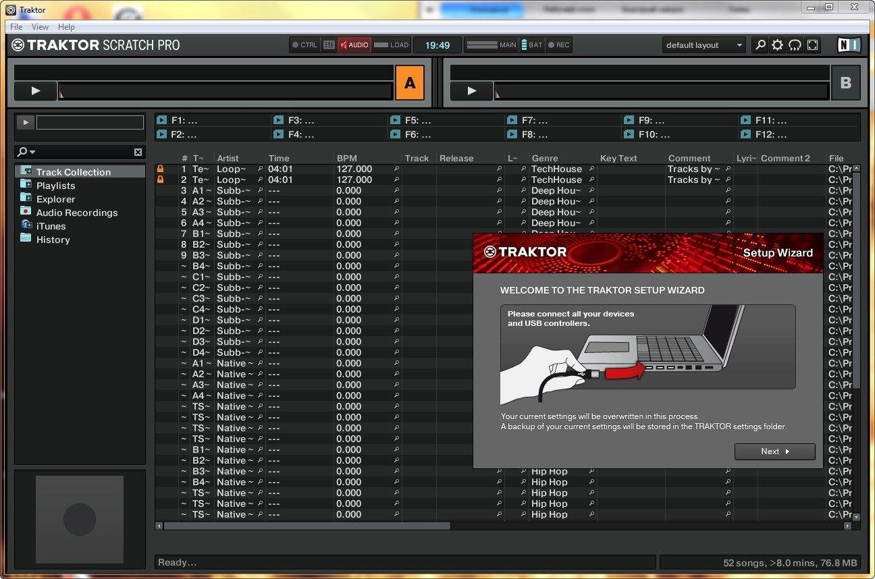875x579 pixels.
Task: Click the lock icon on track 1
Action: pos(161,169)
